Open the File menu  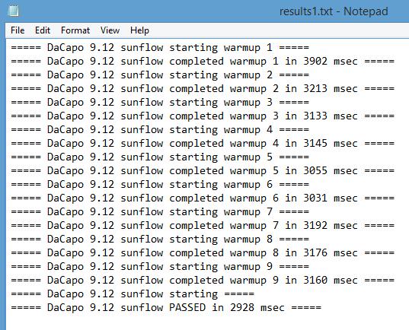(x=18, y=30)
